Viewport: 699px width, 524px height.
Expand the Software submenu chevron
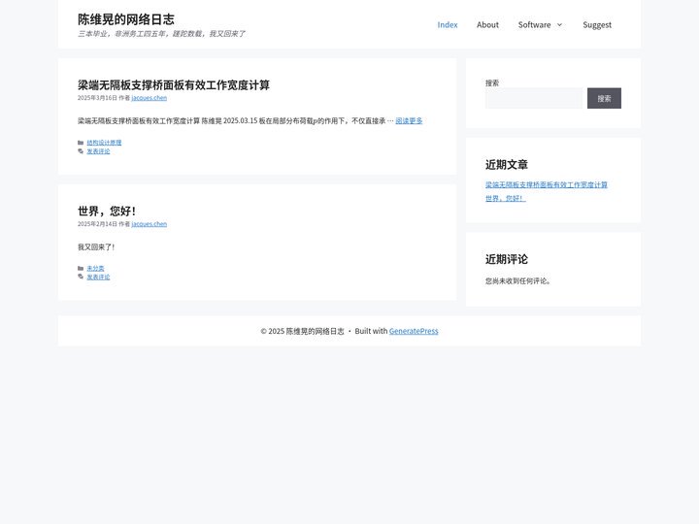coord(559,25)
